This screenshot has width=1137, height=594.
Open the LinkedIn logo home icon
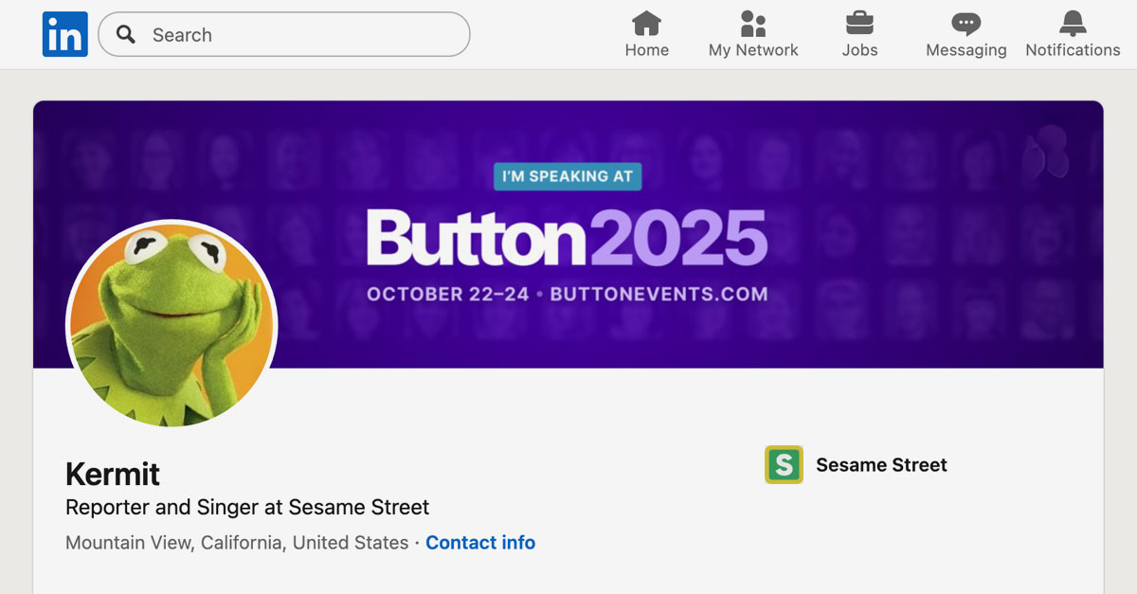pos(65,35)
